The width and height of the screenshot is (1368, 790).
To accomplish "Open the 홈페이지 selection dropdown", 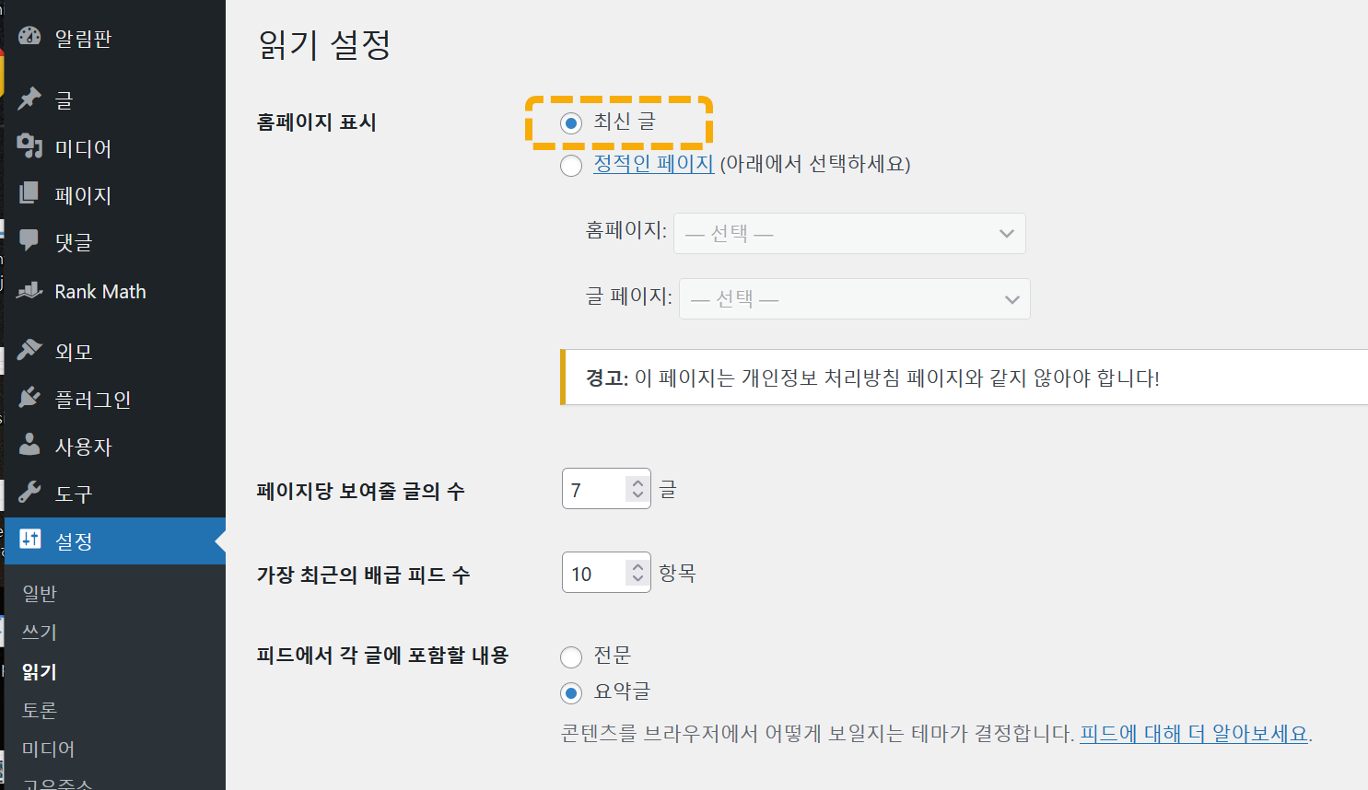I will [x=848, y=233].
